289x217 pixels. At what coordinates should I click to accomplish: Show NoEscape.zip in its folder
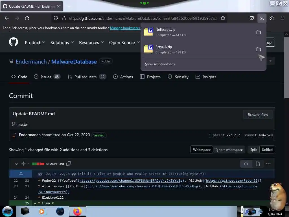[x=259, y=32]
